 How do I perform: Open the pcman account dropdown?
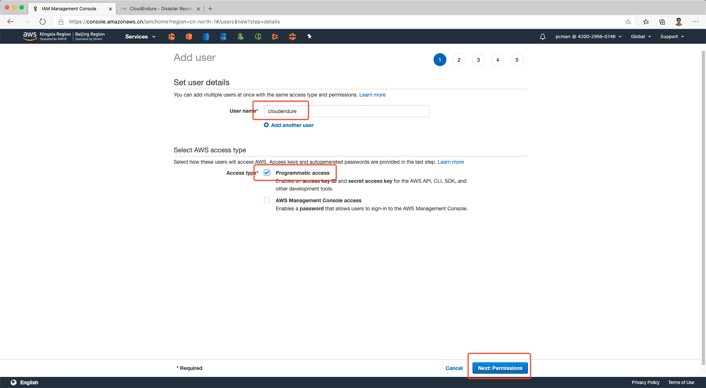(x=588, y=37)
